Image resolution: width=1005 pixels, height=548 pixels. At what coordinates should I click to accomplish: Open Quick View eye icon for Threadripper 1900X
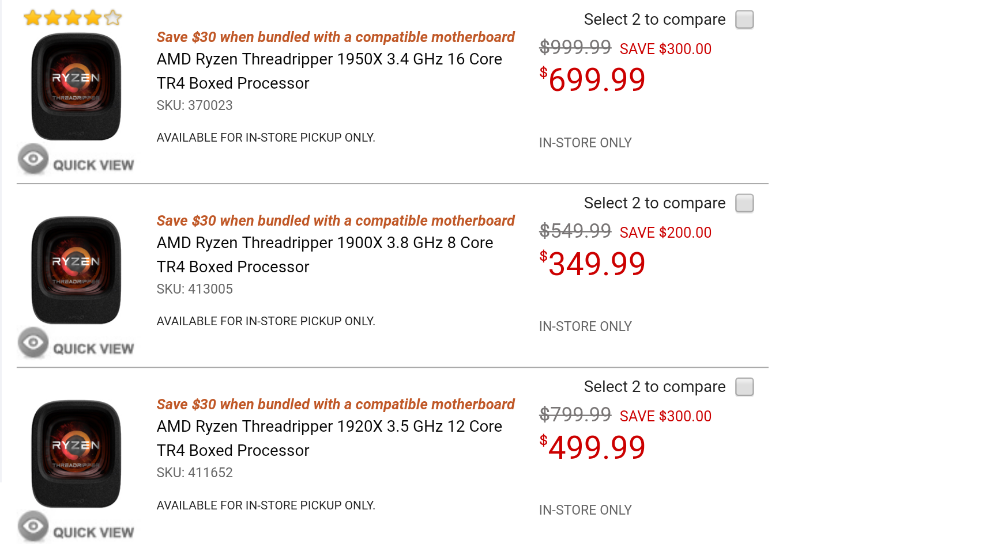(33, 343)
